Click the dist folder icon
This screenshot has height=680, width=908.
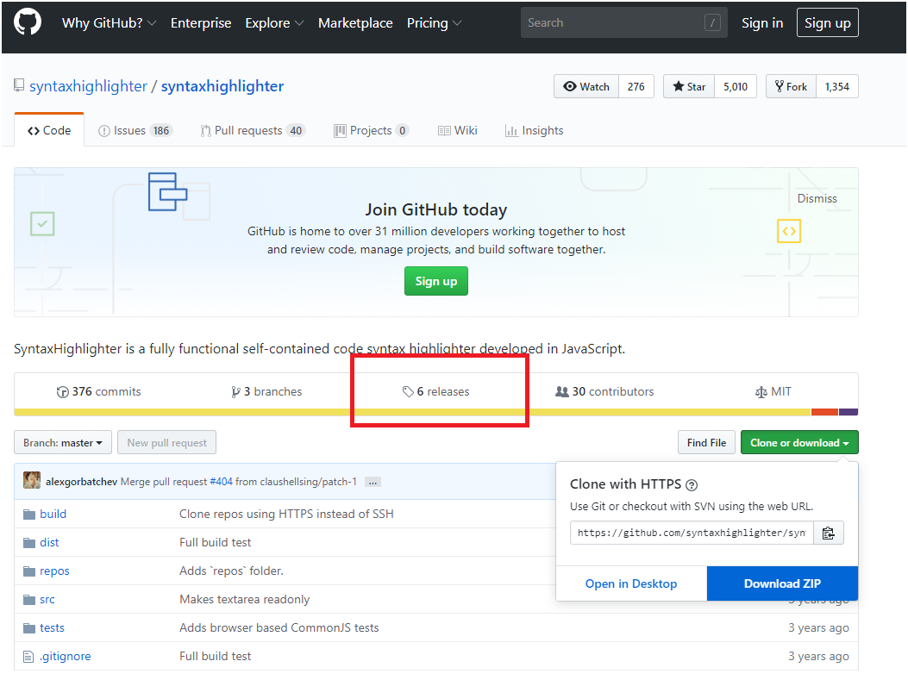click(x=29, y=542)
